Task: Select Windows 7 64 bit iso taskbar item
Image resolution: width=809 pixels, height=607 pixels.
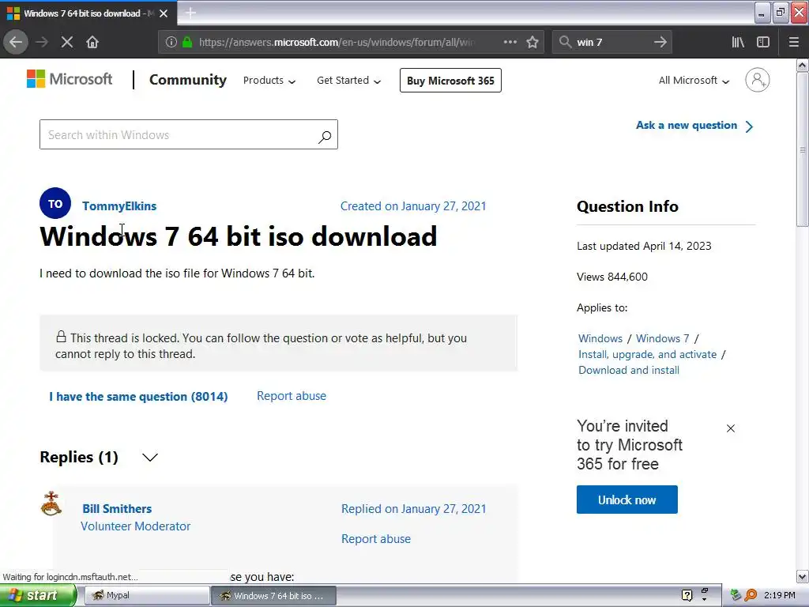Action: 274,596
